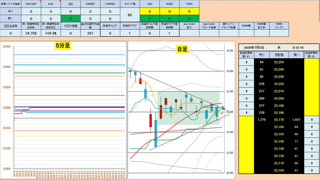
Task: Select the 1,607 buy quantity cell
Action: pos(296,120)
